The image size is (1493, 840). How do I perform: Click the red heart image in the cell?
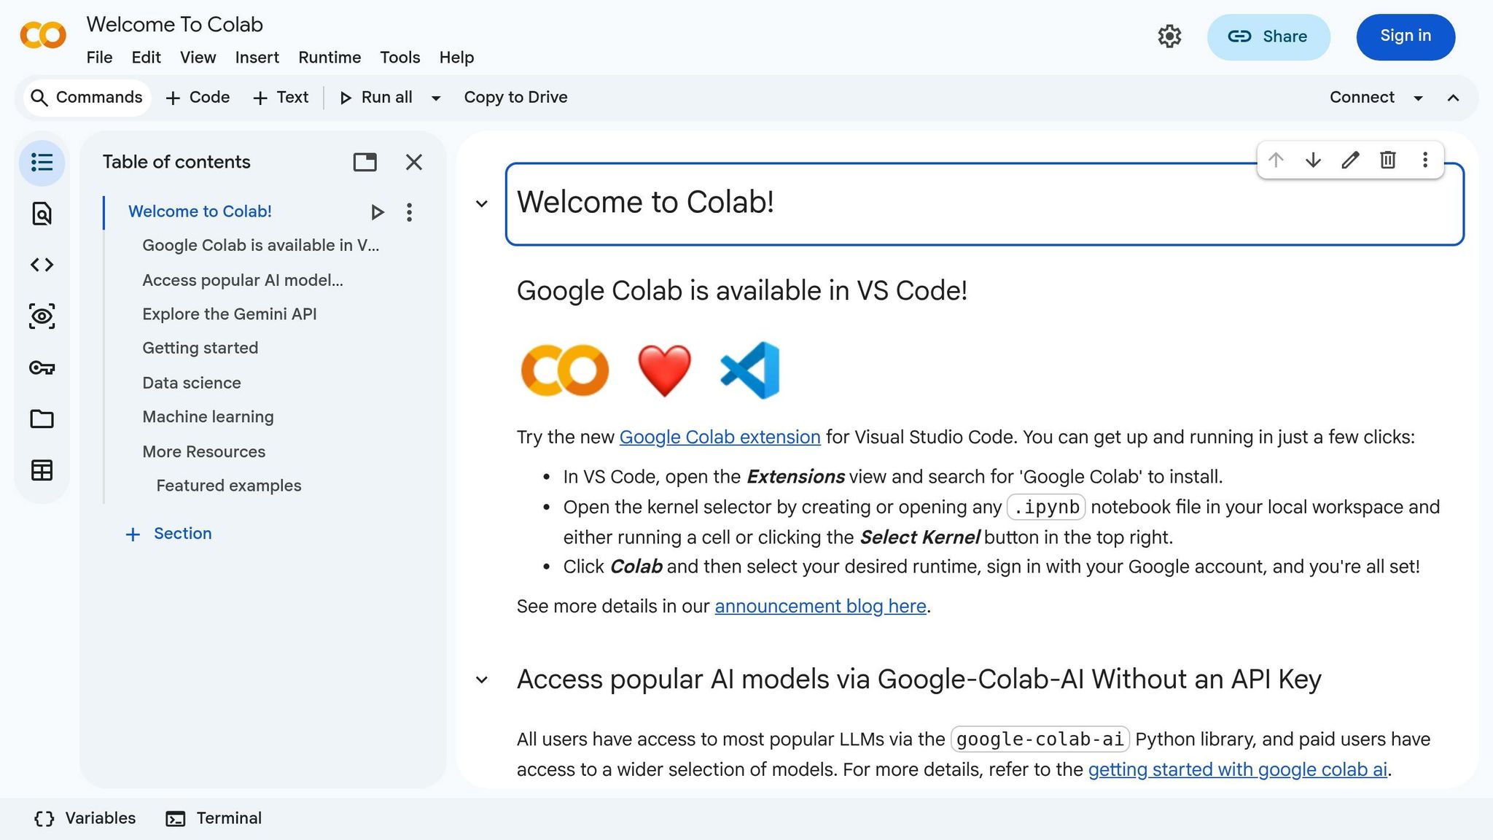click(664, 370)
